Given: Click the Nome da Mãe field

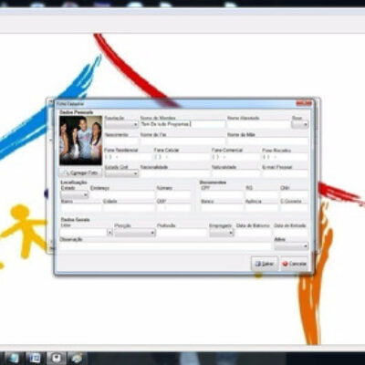Looking at the screenshot, I should [267, 141].
